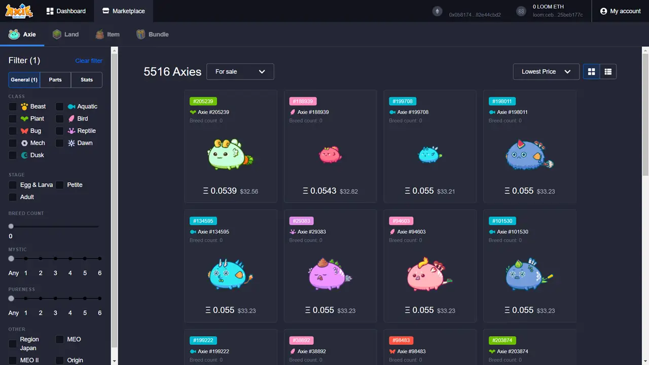Viewport: 649px width, 365px height.
Task: Switch to list view
Action: 608,71
